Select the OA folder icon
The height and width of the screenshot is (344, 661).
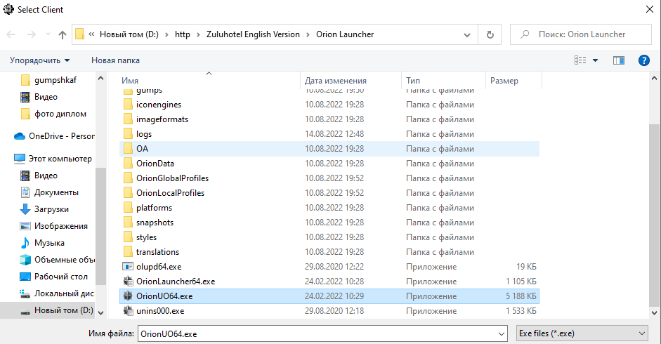pos(128,149)
